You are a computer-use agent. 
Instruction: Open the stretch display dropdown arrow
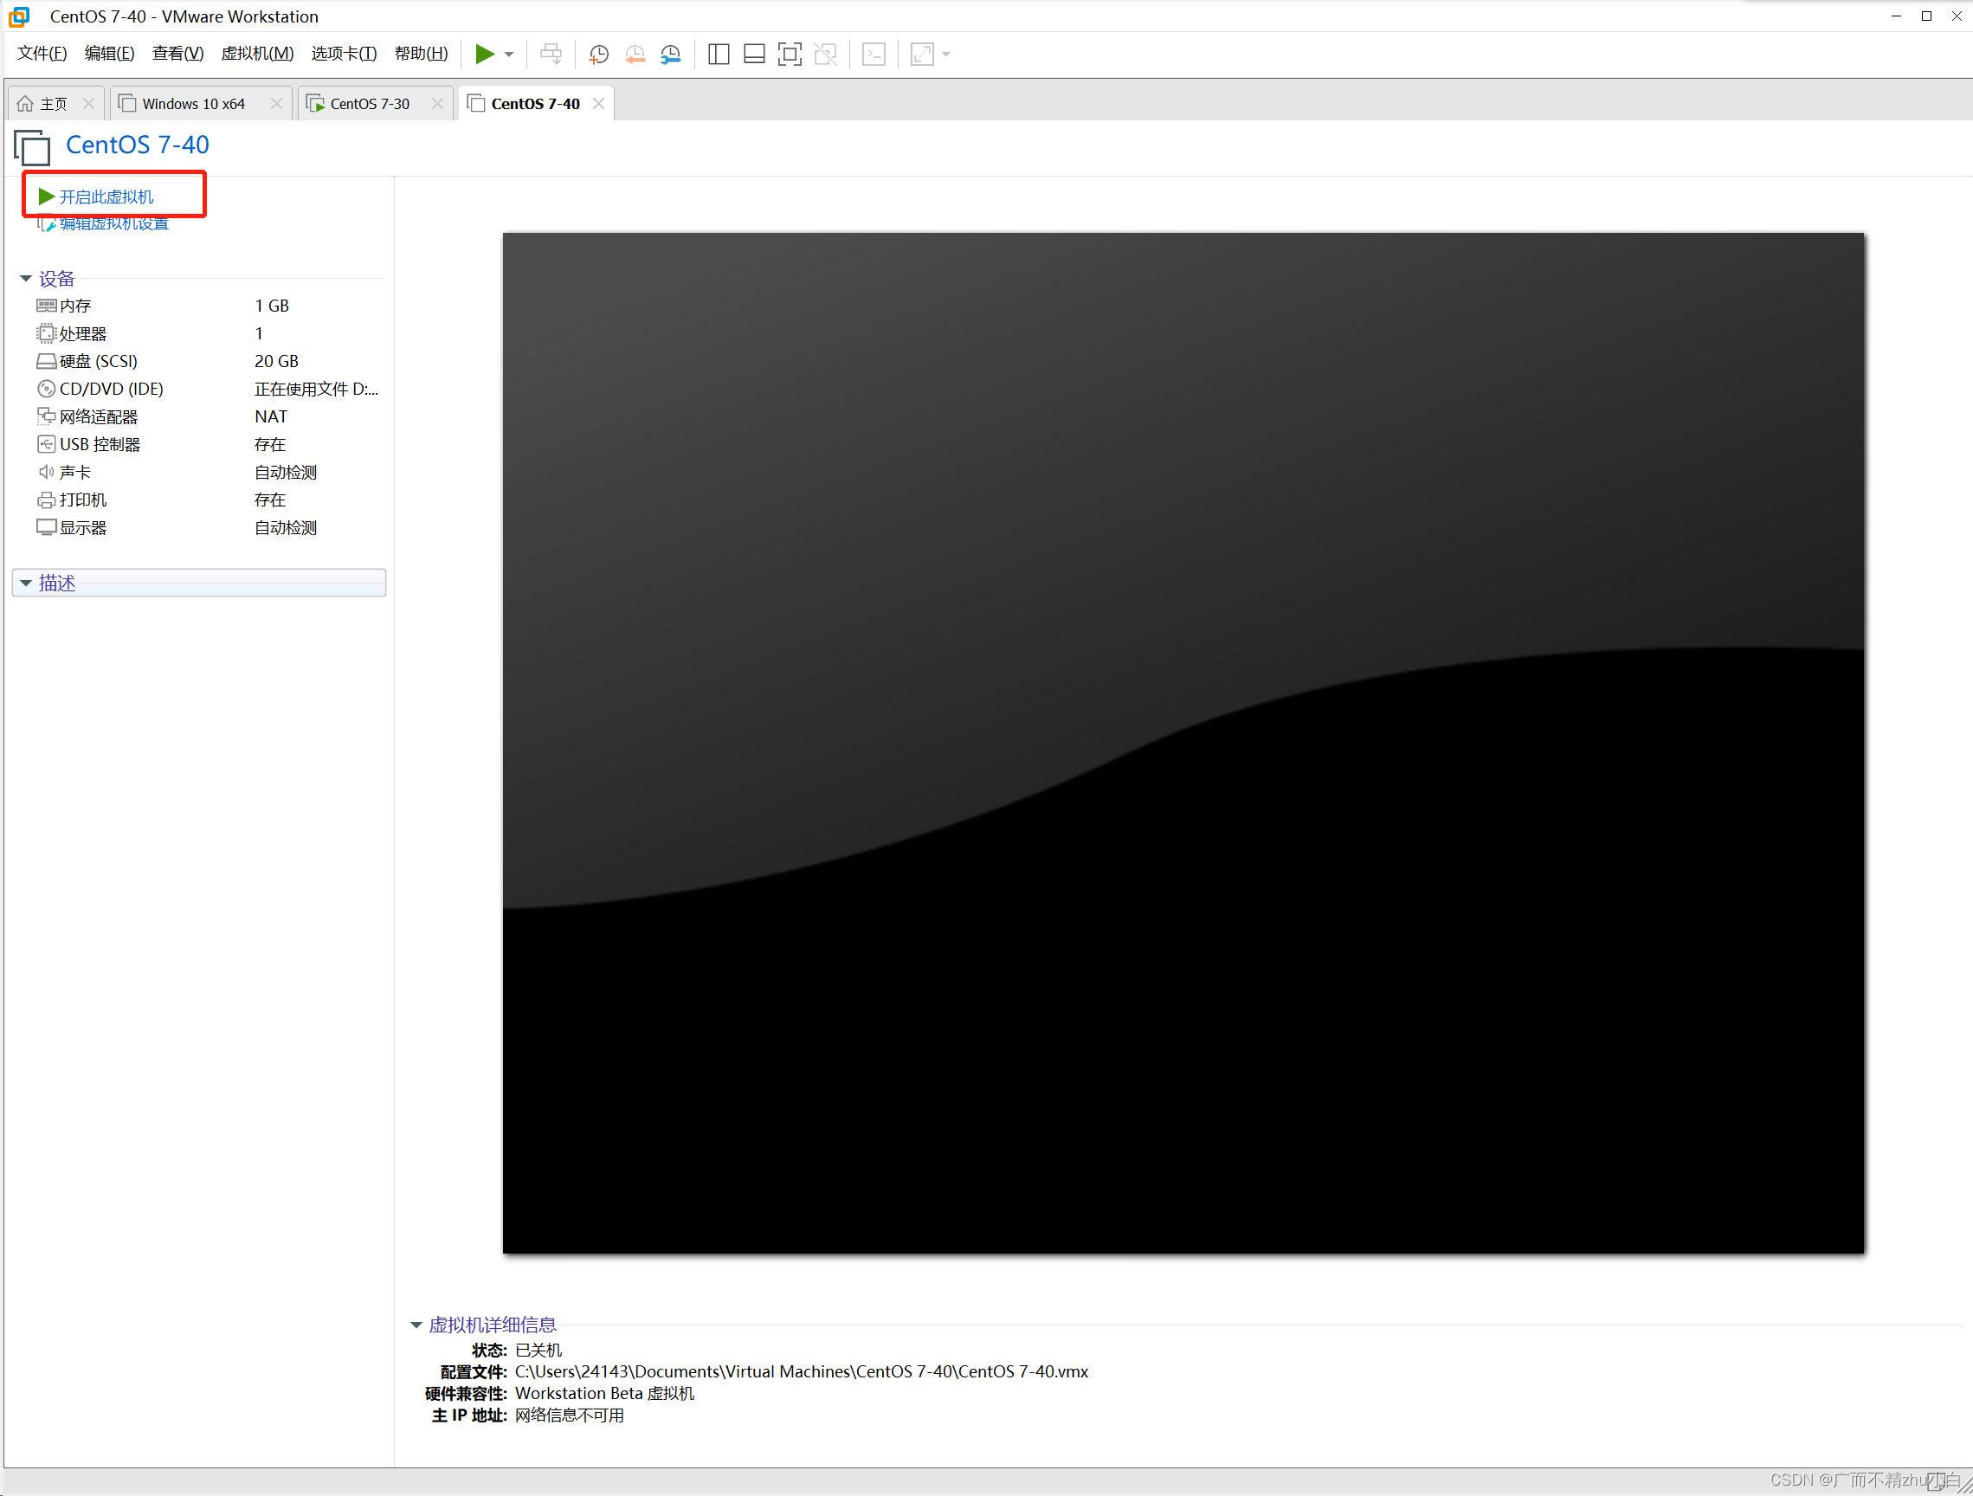(x=946, y=55)
